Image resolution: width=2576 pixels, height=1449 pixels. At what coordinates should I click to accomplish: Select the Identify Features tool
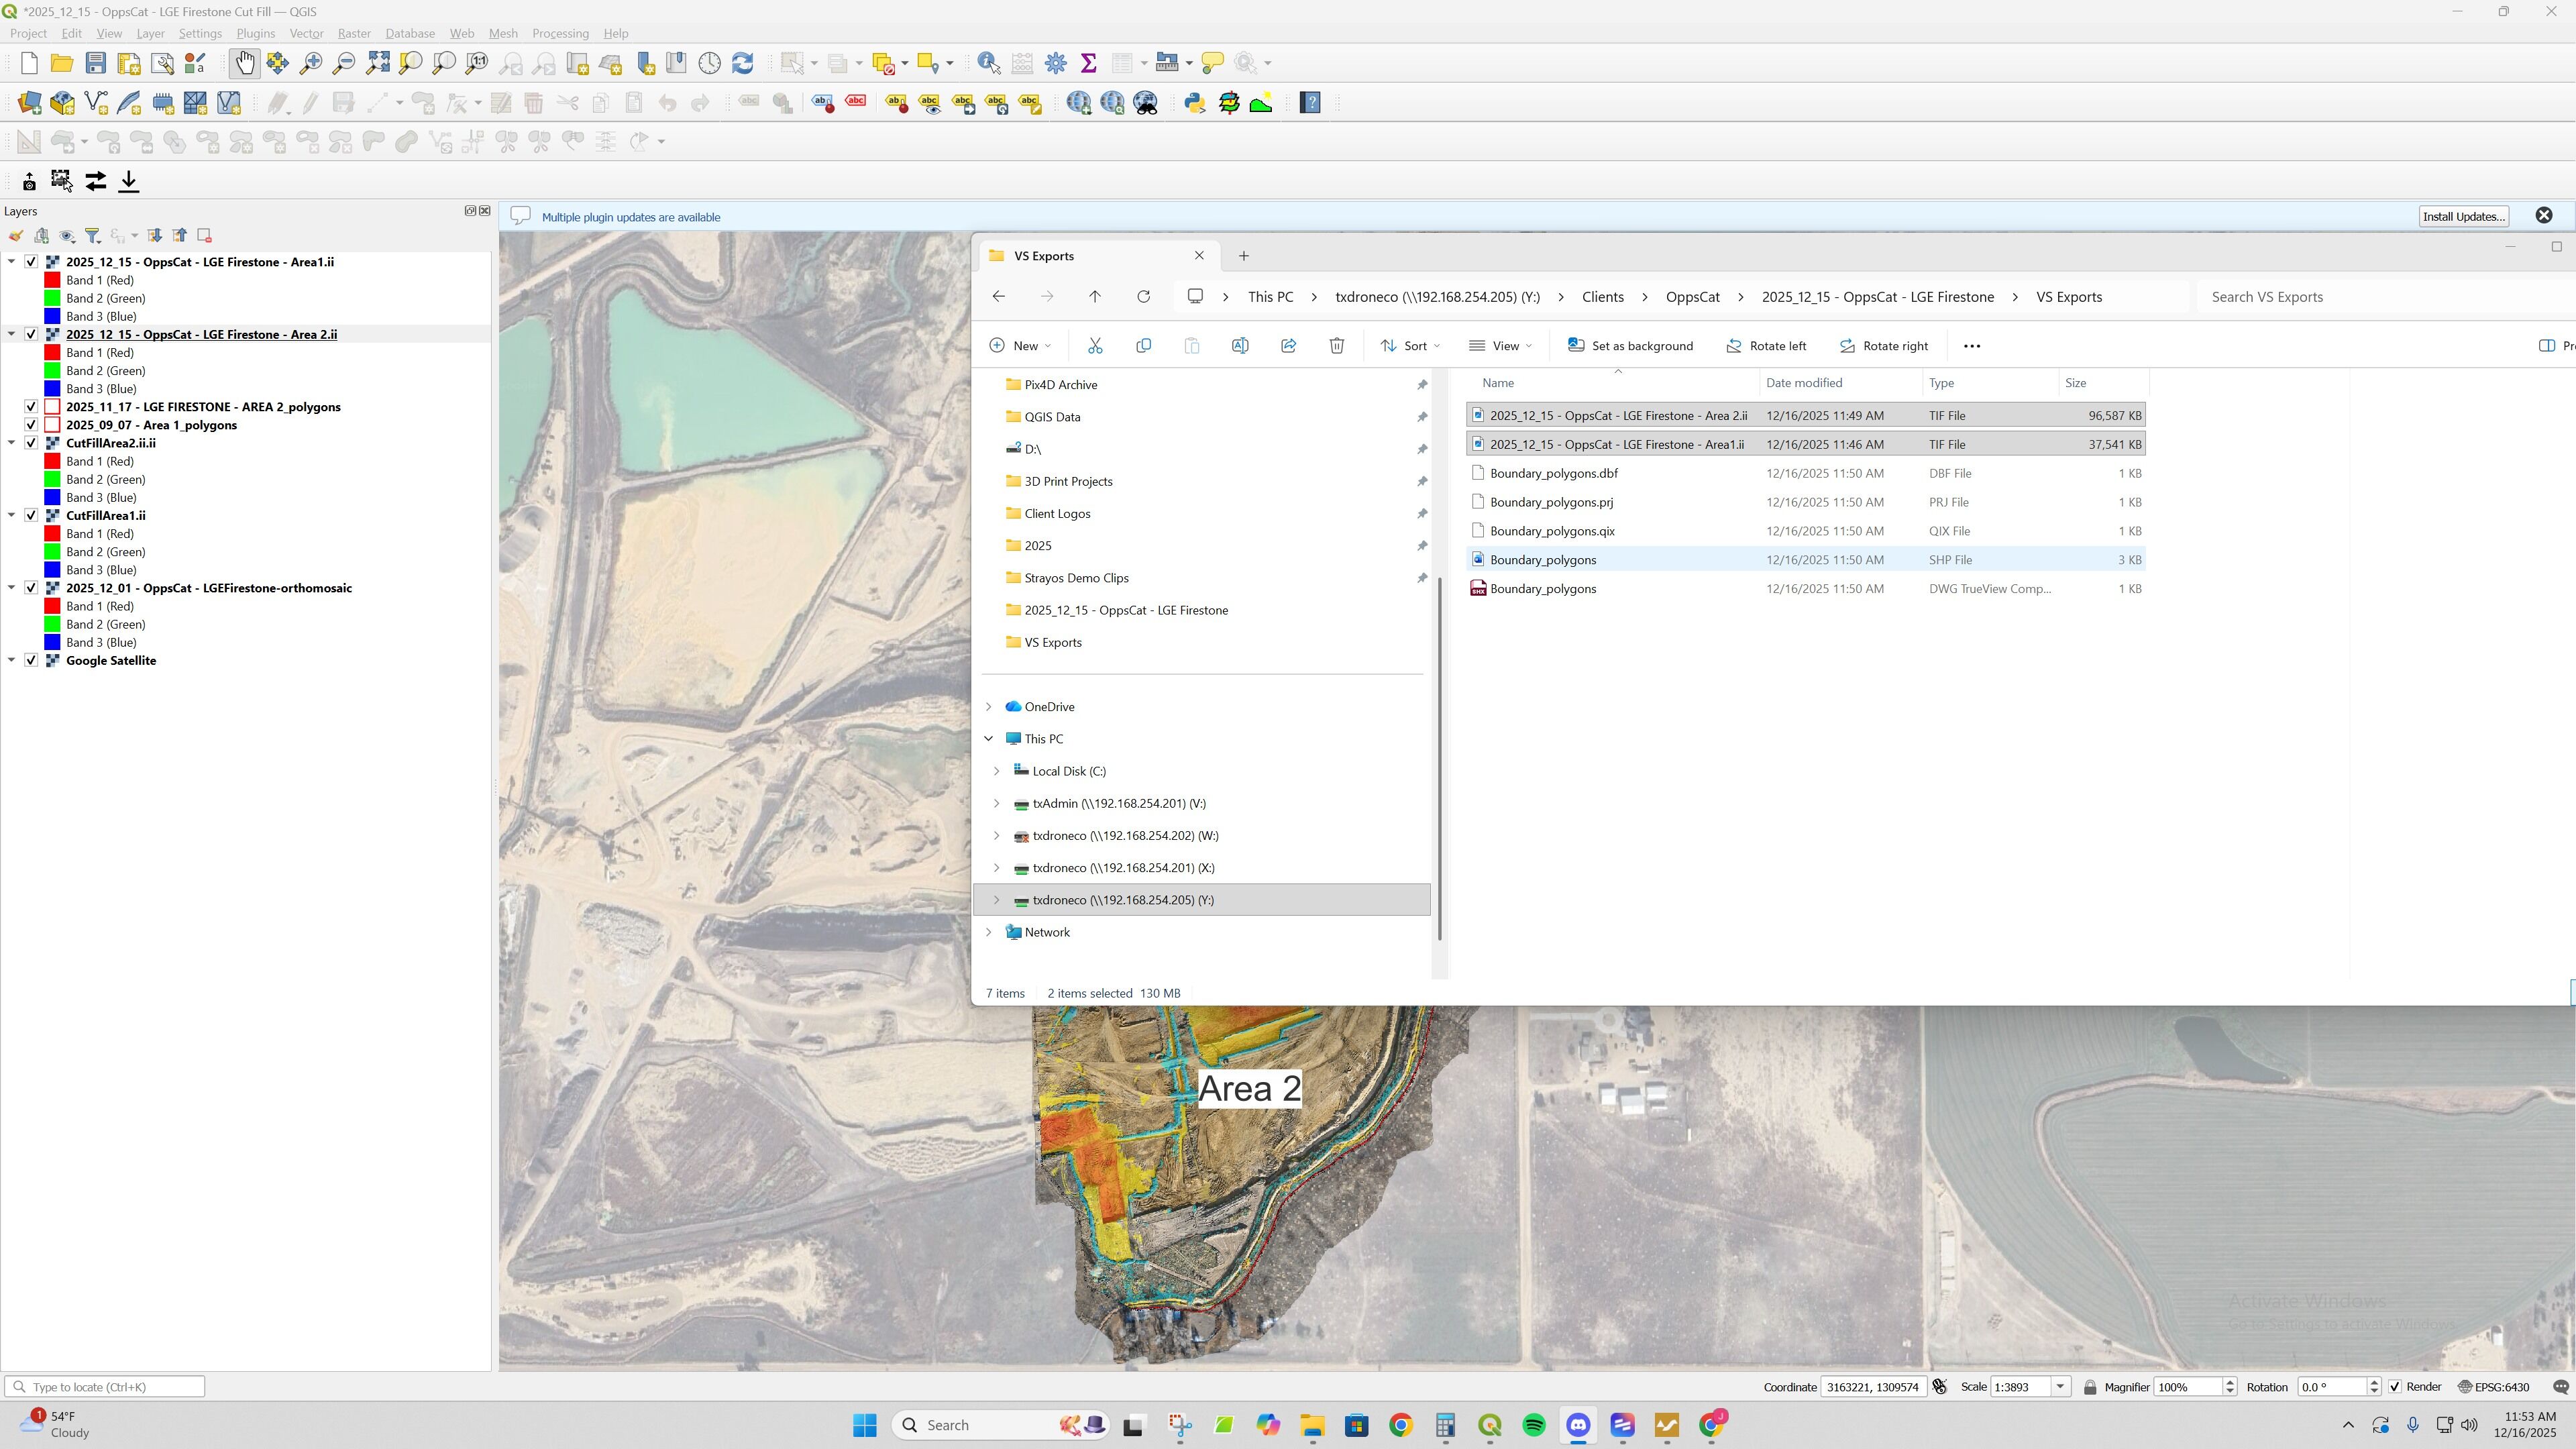coord(989,63)
